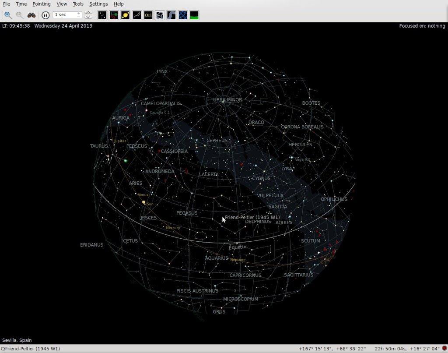Click the Zoom In magnifier icon

tap(8, 15)
